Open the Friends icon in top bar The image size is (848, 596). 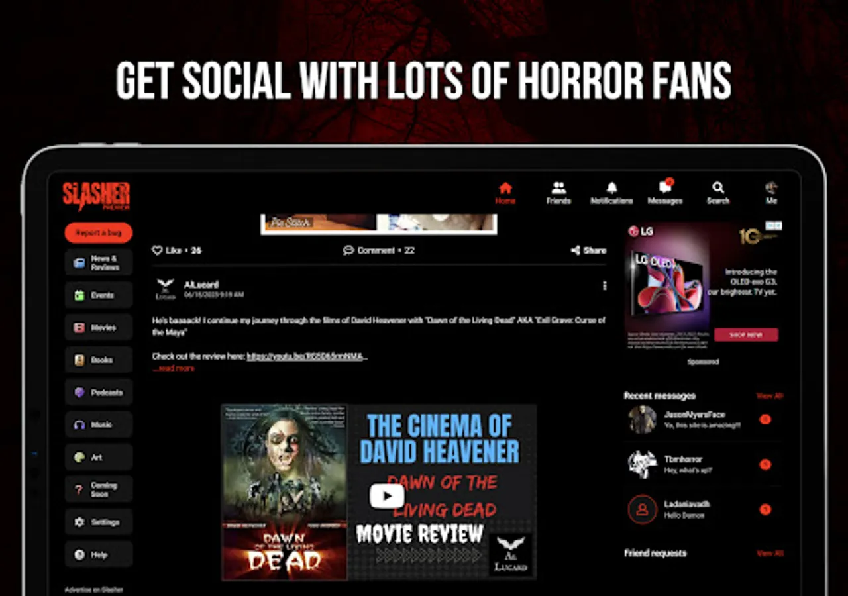pyautogui.click(x=558, y=188)
